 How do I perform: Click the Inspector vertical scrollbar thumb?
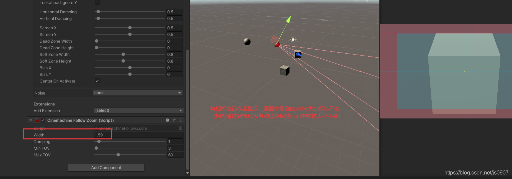(187, 110)
